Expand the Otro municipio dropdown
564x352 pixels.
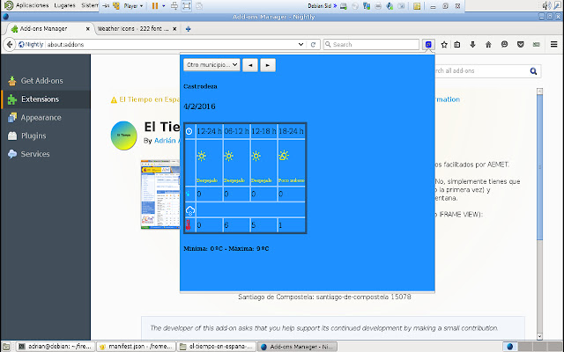tap(211, 65)
